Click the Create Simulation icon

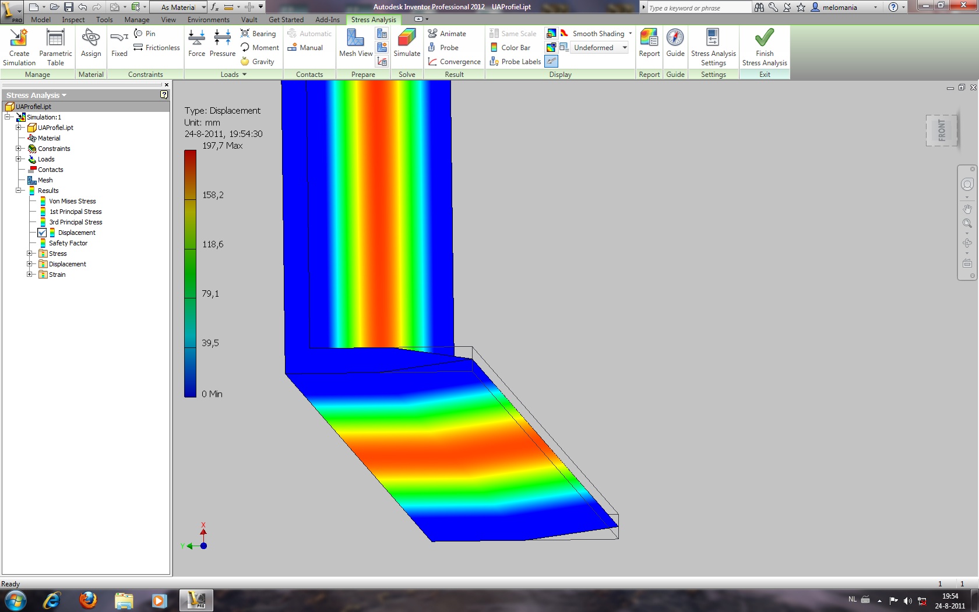click(x=19, y=47)
